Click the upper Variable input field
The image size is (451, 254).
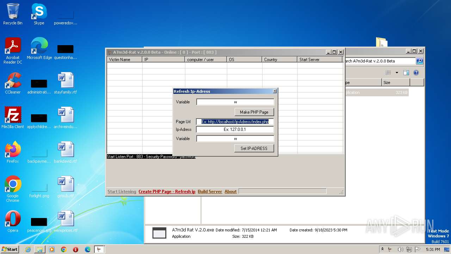coord(235,102)
